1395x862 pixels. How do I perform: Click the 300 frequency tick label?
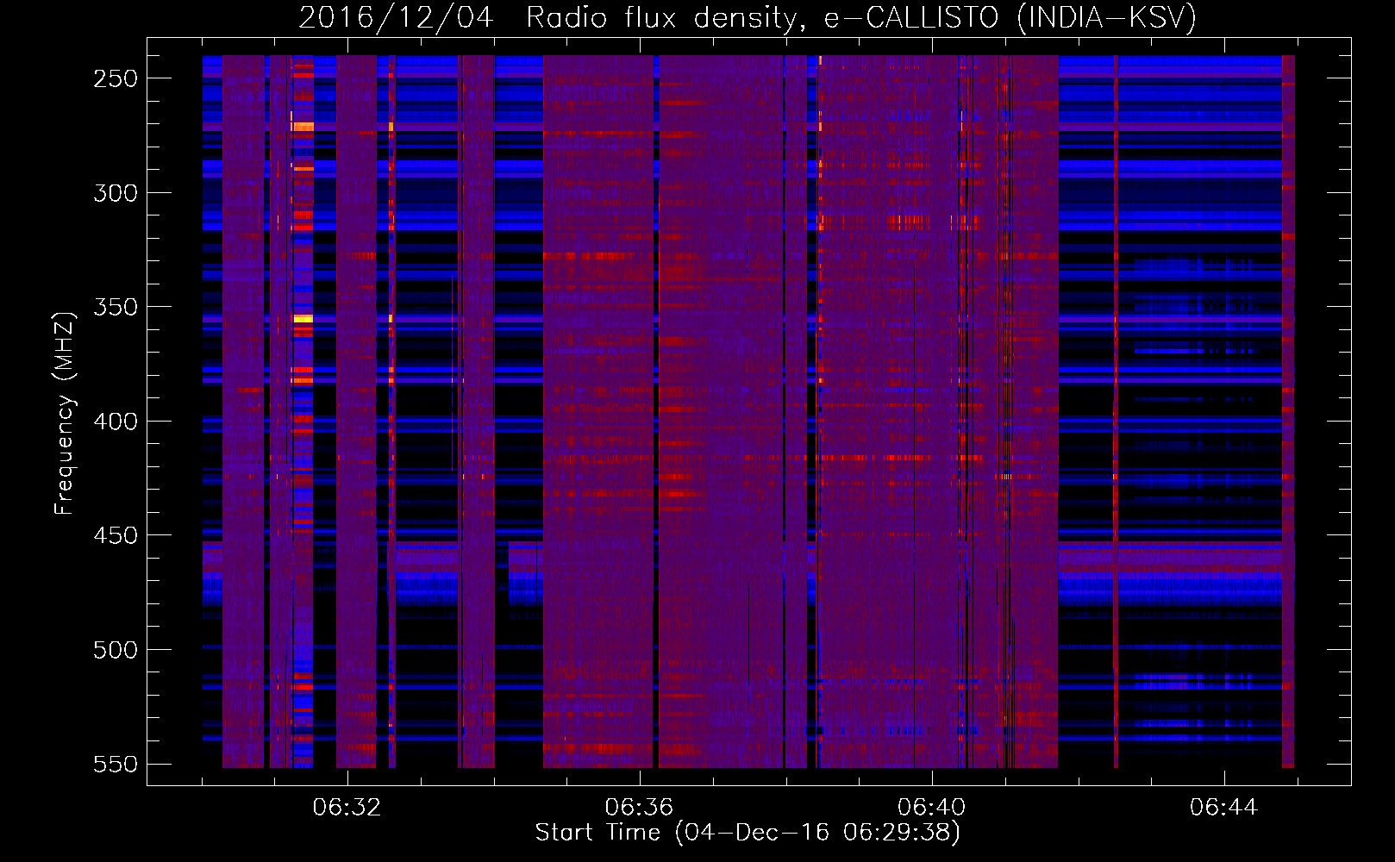116,193
